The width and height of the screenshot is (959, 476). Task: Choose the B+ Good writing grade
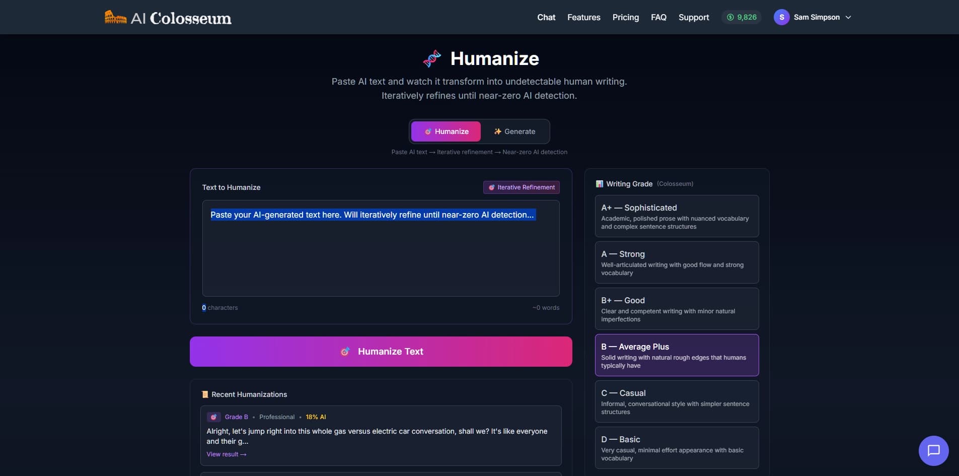tap(676, 309)
